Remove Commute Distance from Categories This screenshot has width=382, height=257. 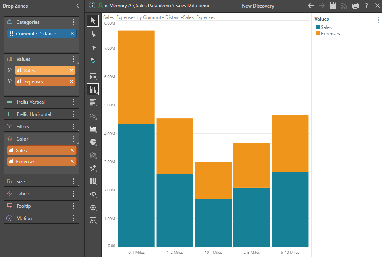[72, 34]
